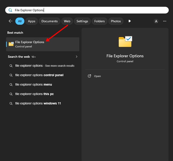Click search icon beside 'See more search results'
The width and height of the screenshot is (173, 161).
coord(11,66)
